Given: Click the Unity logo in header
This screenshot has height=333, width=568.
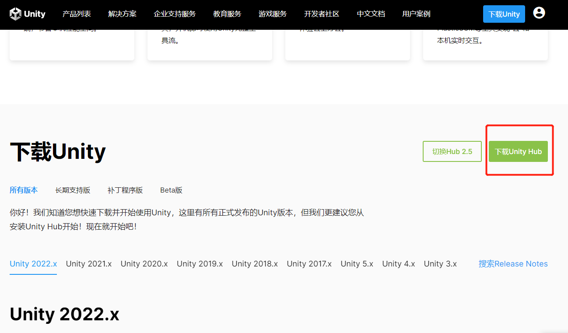Looking at the screenshot, I should click(28, 14).
